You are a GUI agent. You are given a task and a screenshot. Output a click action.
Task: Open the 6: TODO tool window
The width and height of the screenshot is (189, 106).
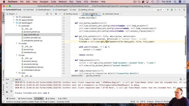62,99
